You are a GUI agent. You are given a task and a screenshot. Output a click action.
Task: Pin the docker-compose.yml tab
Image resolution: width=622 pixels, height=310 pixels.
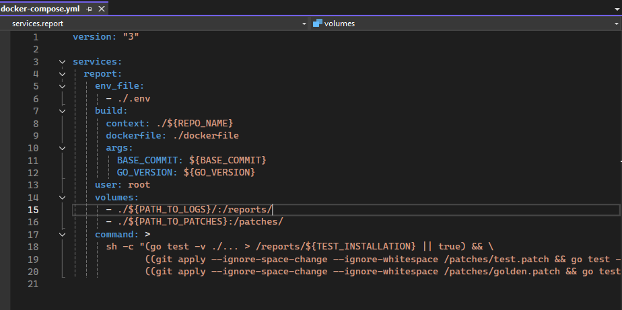(x=90, y=7)
